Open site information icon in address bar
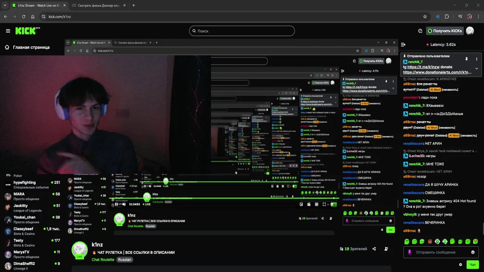The width and height of the screenshot is (484, 272). tap(43, 17)
